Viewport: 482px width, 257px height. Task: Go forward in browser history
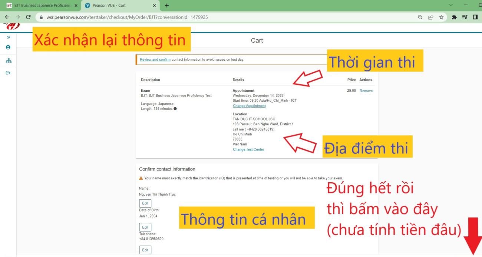pyautogui.click(x=17, y=17)
